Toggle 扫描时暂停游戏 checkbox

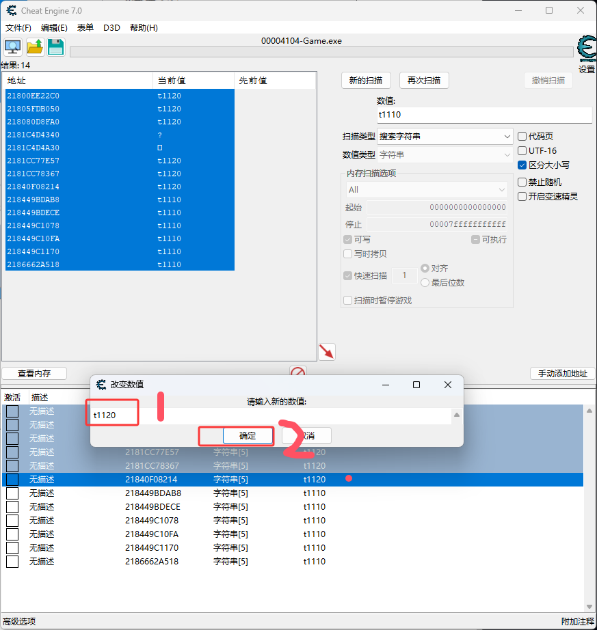tap(348, 301)
